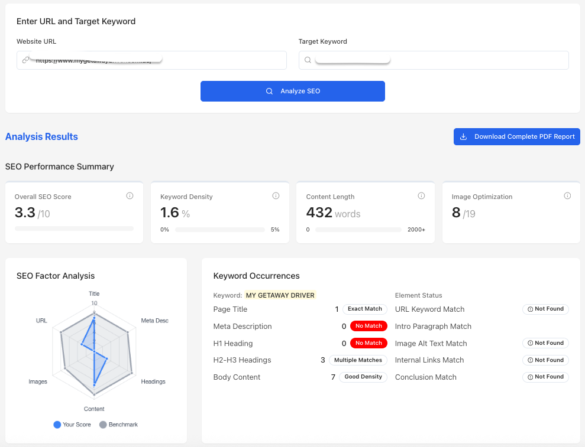Click the Good Density badge for Body Content
Image resolution: width=585 pixels, height=447 pixels.
[x=363, y=377]
